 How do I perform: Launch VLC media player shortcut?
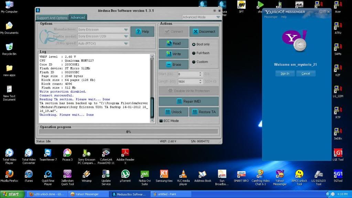[x=183, y=178]
